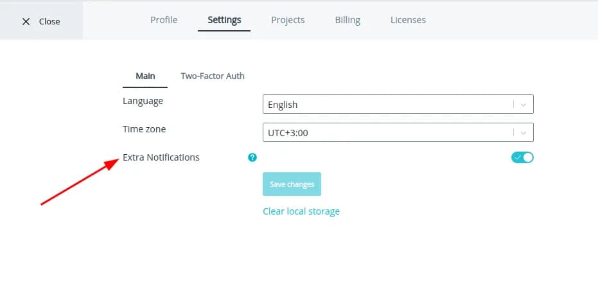The height and width of the screenshot is (282, 598).
Task: Expand the Time zone dropdown chevron arrow
Action: 523,133
